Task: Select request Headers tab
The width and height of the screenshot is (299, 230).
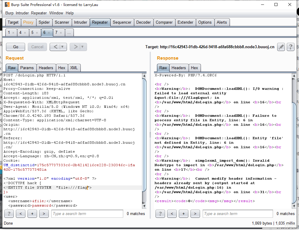Action: pos(46,68)
